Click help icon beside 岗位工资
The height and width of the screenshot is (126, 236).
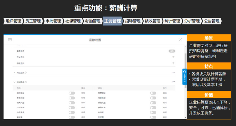[26, 73]
